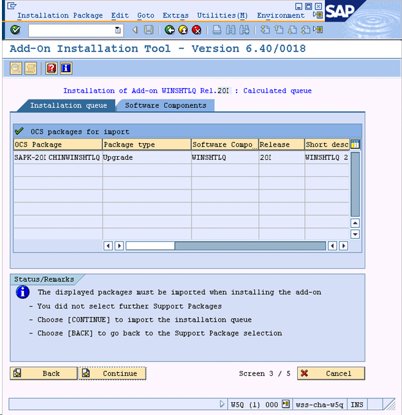Click the horizontal scrollbar white thumb
402x415 pixels.
(151, 246)
